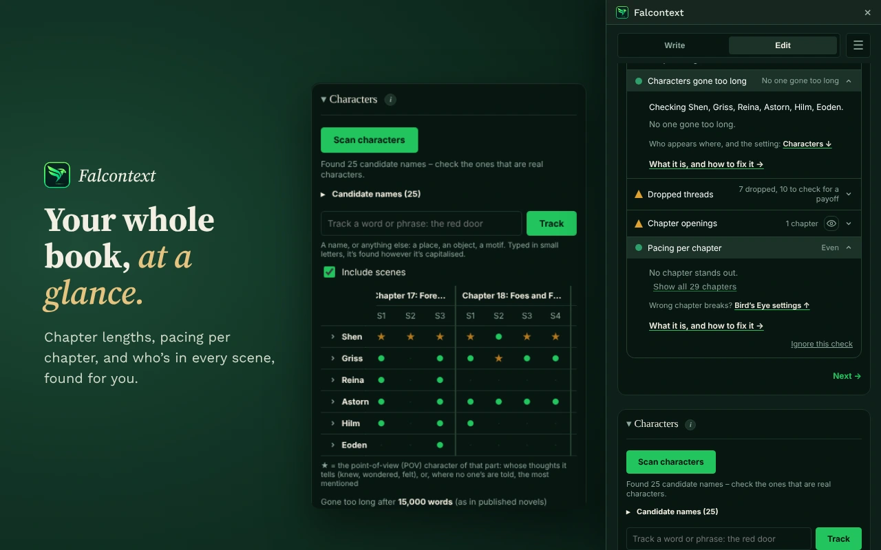Open the Show all 29 chapters link

point(694,287)
